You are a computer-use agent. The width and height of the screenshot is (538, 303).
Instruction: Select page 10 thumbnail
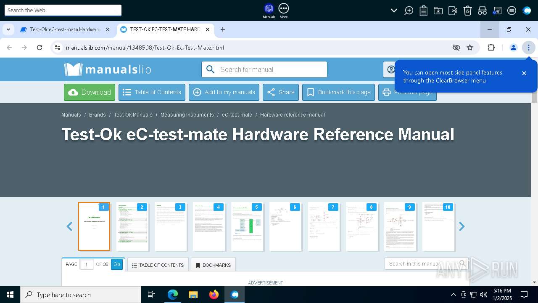[438, 226]
